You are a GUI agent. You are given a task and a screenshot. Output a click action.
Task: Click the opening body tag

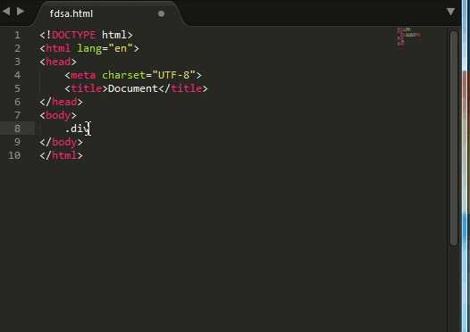tap(58, 115)
